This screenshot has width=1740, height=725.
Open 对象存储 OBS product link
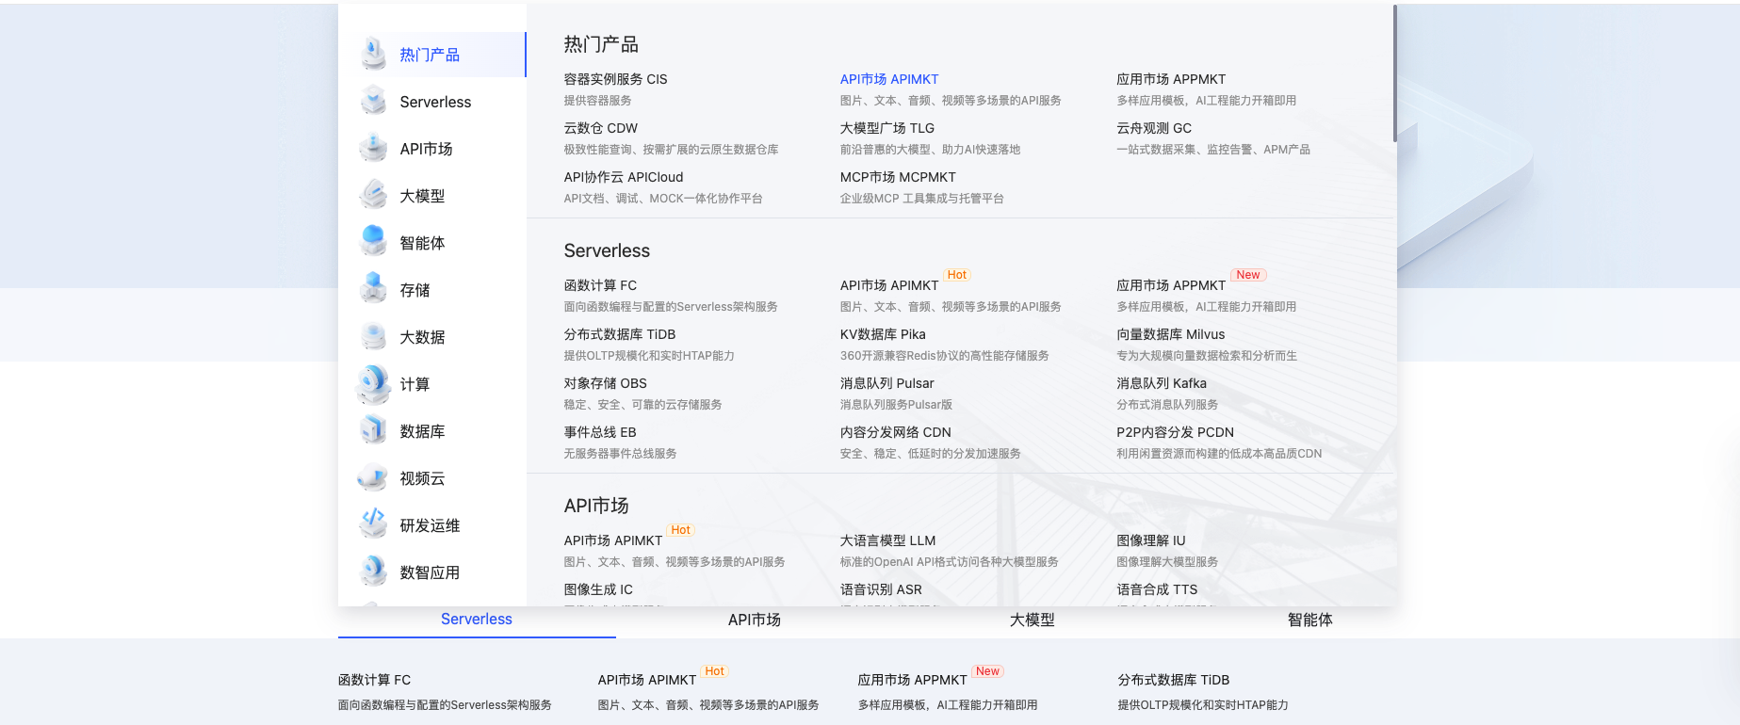(x=605, y=383)
